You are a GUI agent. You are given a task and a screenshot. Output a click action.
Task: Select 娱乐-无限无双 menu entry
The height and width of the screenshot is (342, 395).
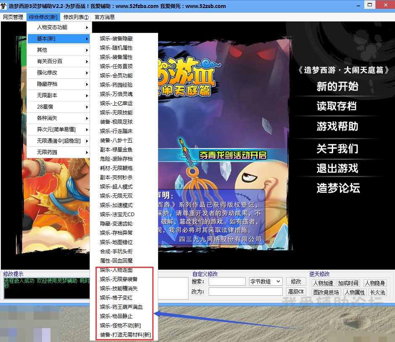[x=124, y=196]
